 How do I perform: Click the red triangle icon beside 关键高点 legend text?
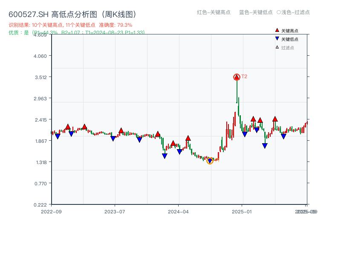277,30
